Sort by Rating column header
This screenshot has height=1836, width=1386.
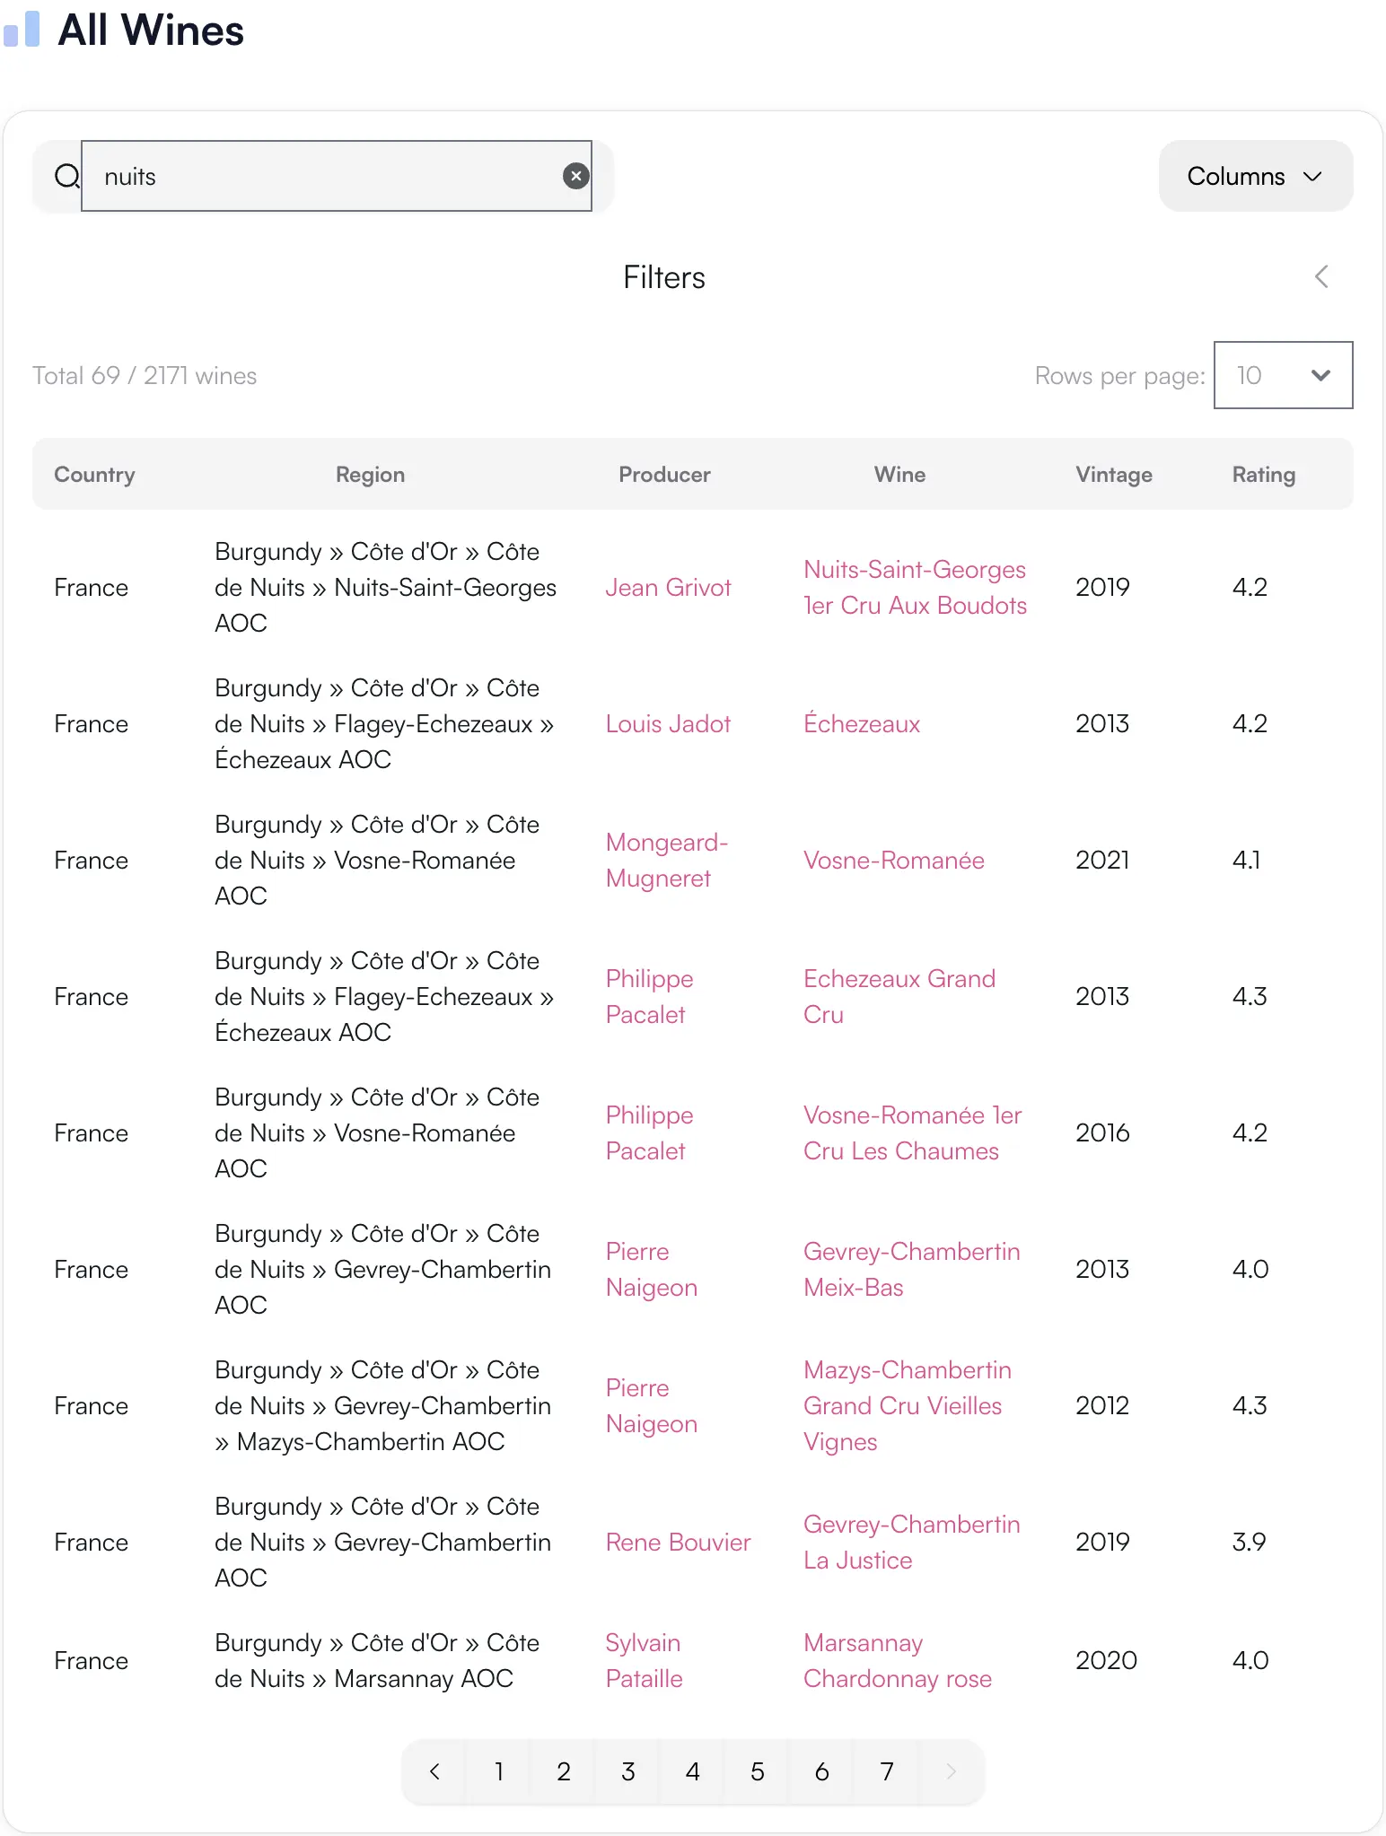point(1262,475)
